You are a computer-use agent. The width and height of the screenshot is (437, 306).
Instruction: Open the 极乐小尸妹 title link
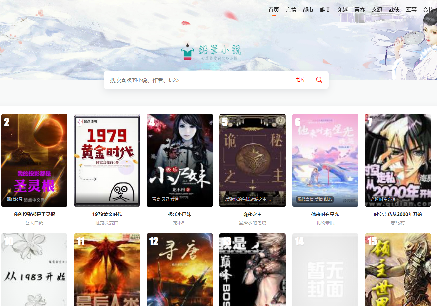[180, 214]
